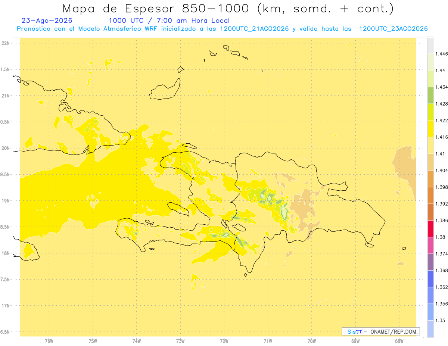Click the legend value 1.434
Image resolution: width=448 pixels, height=346 pixels.
(x=442, y=87)
